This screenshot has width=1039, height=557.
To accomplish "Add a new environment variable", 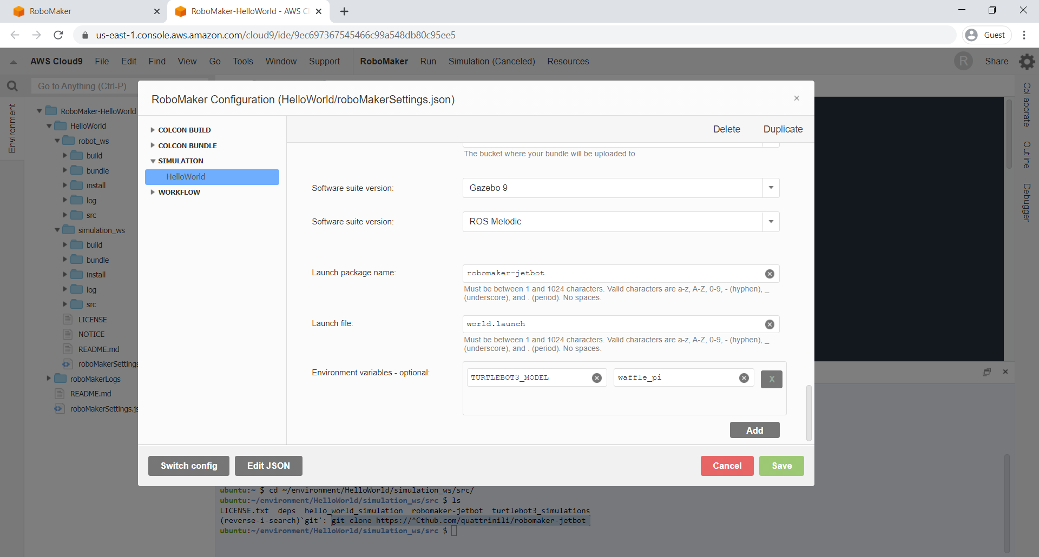I will [754, 430].
